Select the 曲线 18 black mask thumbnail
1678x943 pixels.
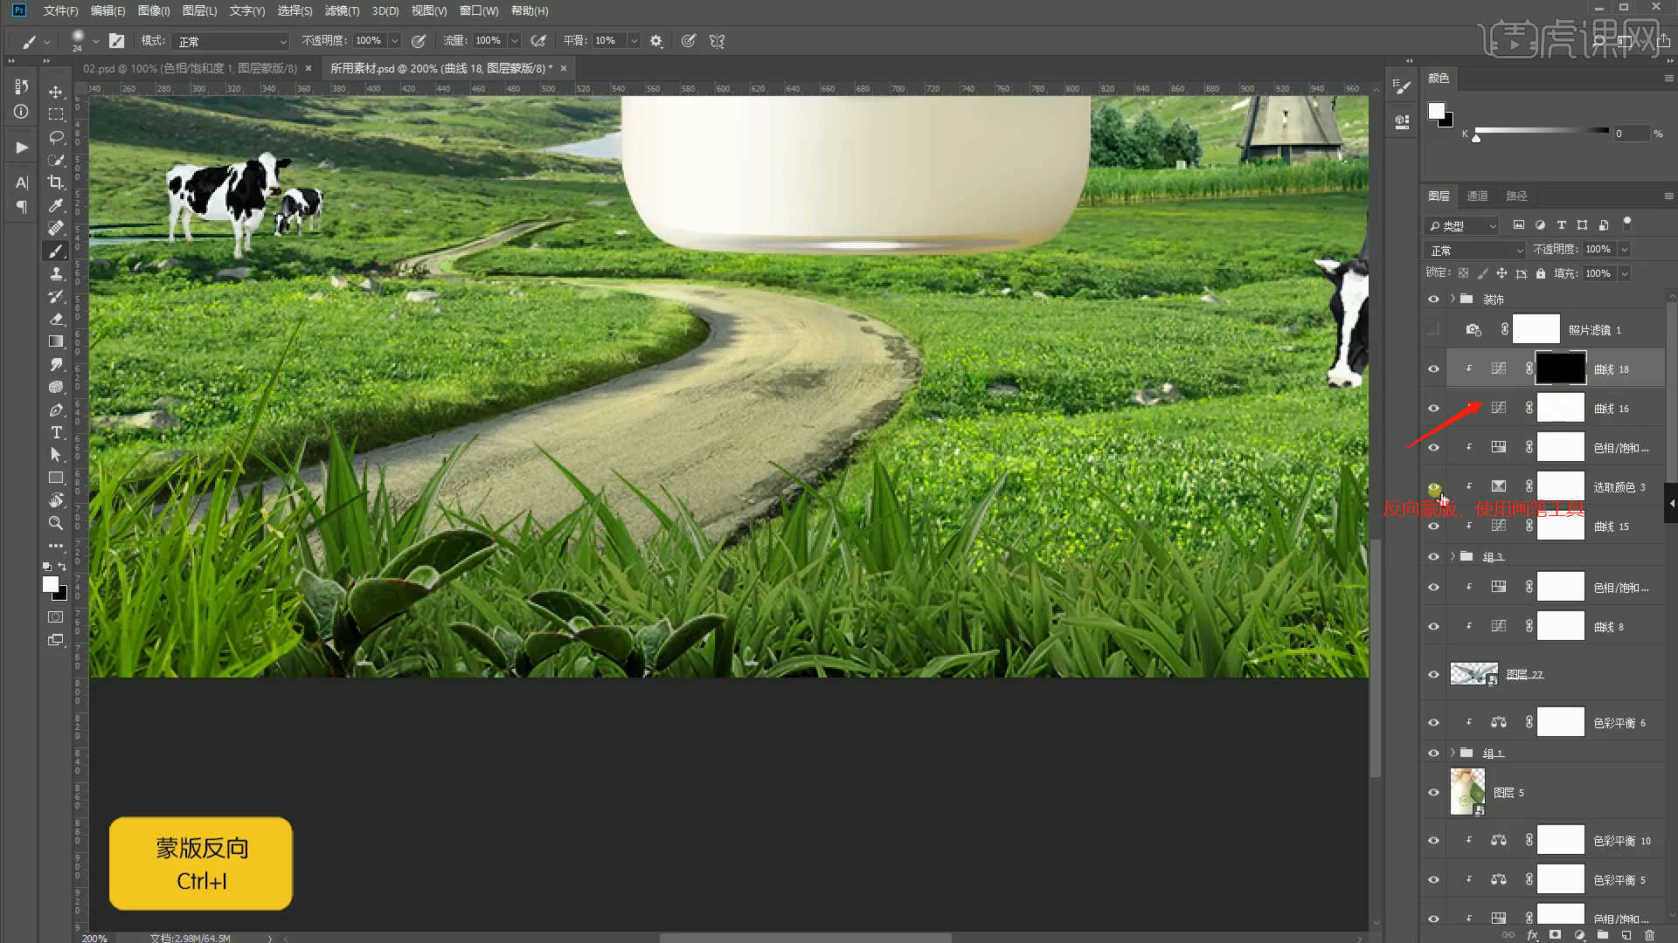pos(1561,368)
